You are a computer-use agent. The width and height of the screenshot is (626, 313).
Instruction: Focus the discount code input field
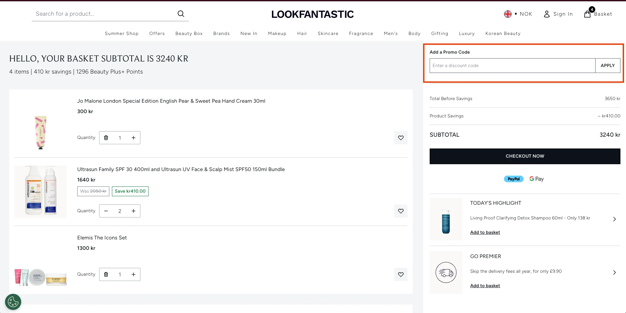[512, 65]
